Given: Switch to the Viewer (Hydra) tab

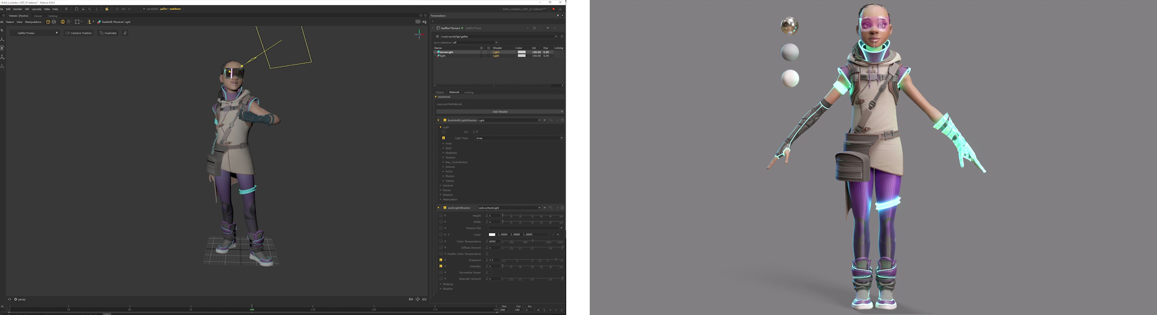Looking at the screenshot, I should pyautogui.click(x=19, y=16).
